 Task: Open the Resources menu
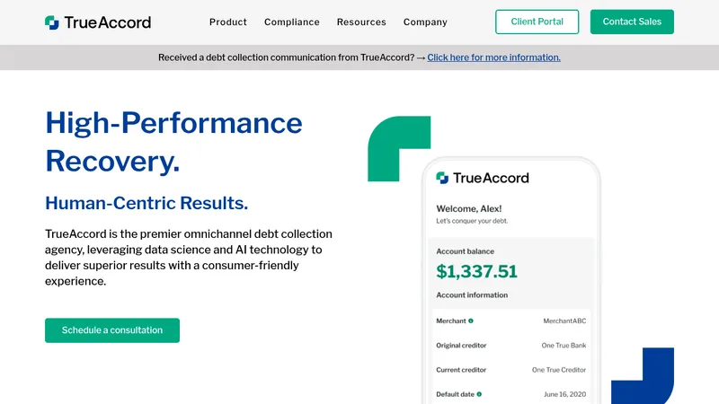tap(361, 22)
